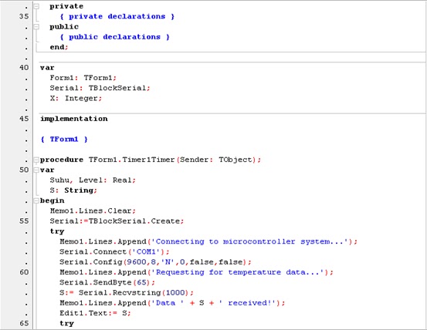Screen dimensions: 427x330
Task: Click the first 'try' keyword on line 56
Action: click(57, 231)
